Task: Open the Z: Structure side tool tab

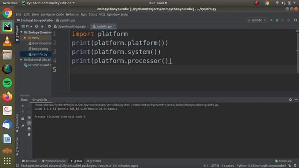Action: coord(17,146)
